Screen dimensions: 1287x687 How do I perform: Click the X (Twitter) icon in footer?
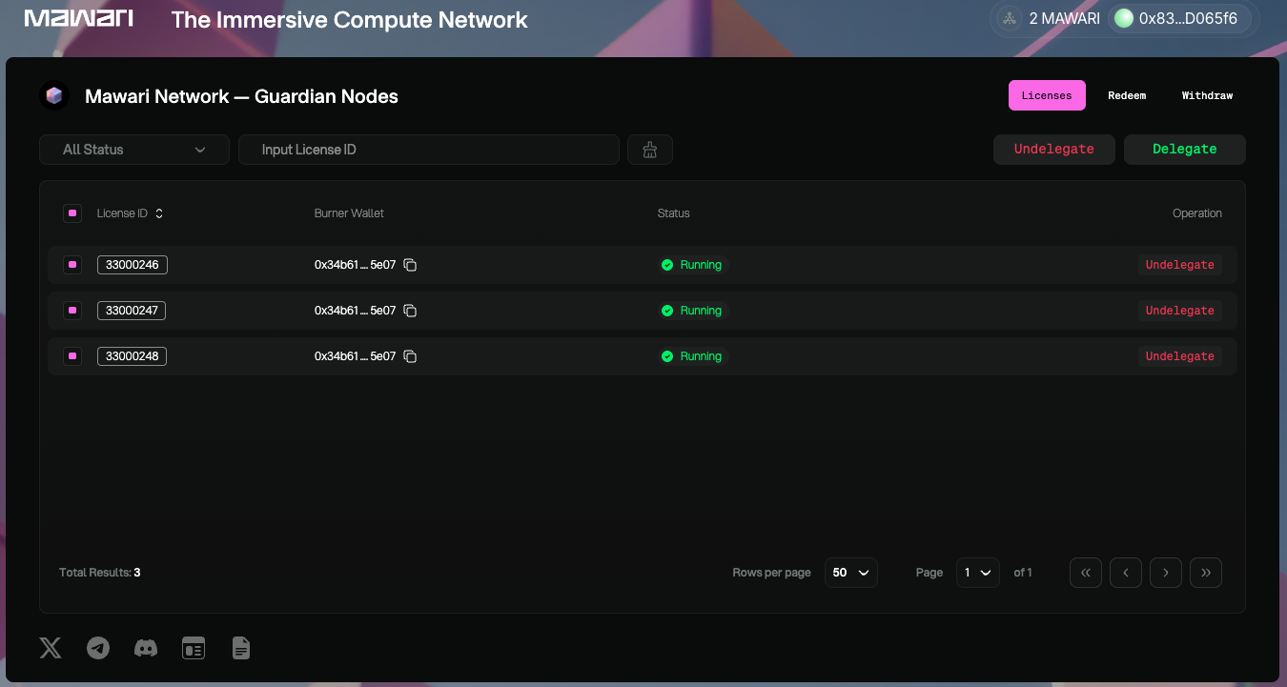51,649
